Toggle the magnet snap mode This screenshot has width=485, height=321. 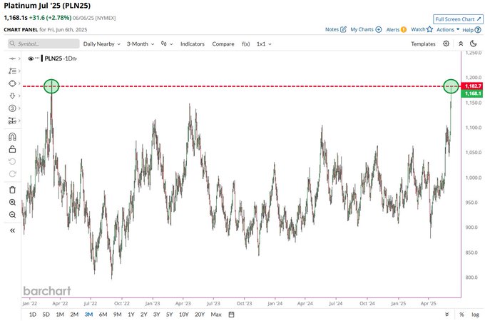tap(12, 137)
